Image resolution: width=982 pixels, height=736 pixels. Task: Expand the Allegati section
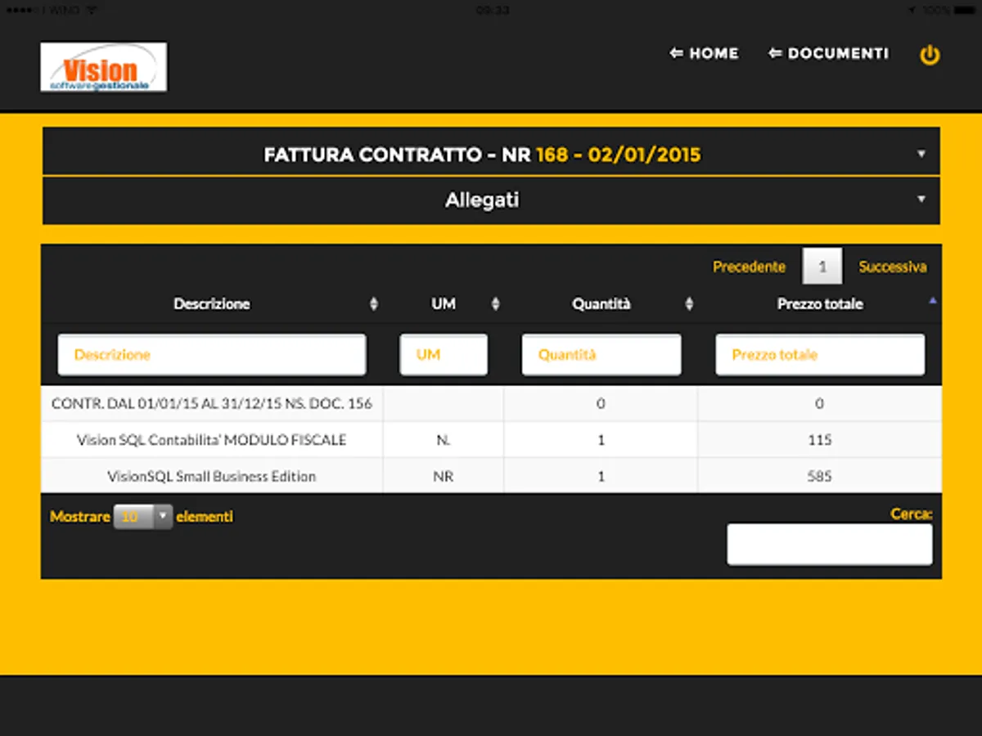pyautogui.click(x=491, y=200)
